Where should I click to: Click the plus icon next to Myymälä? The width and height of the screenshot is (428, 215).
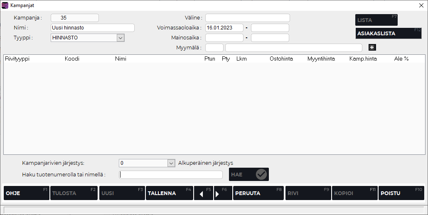pos(372,47)
